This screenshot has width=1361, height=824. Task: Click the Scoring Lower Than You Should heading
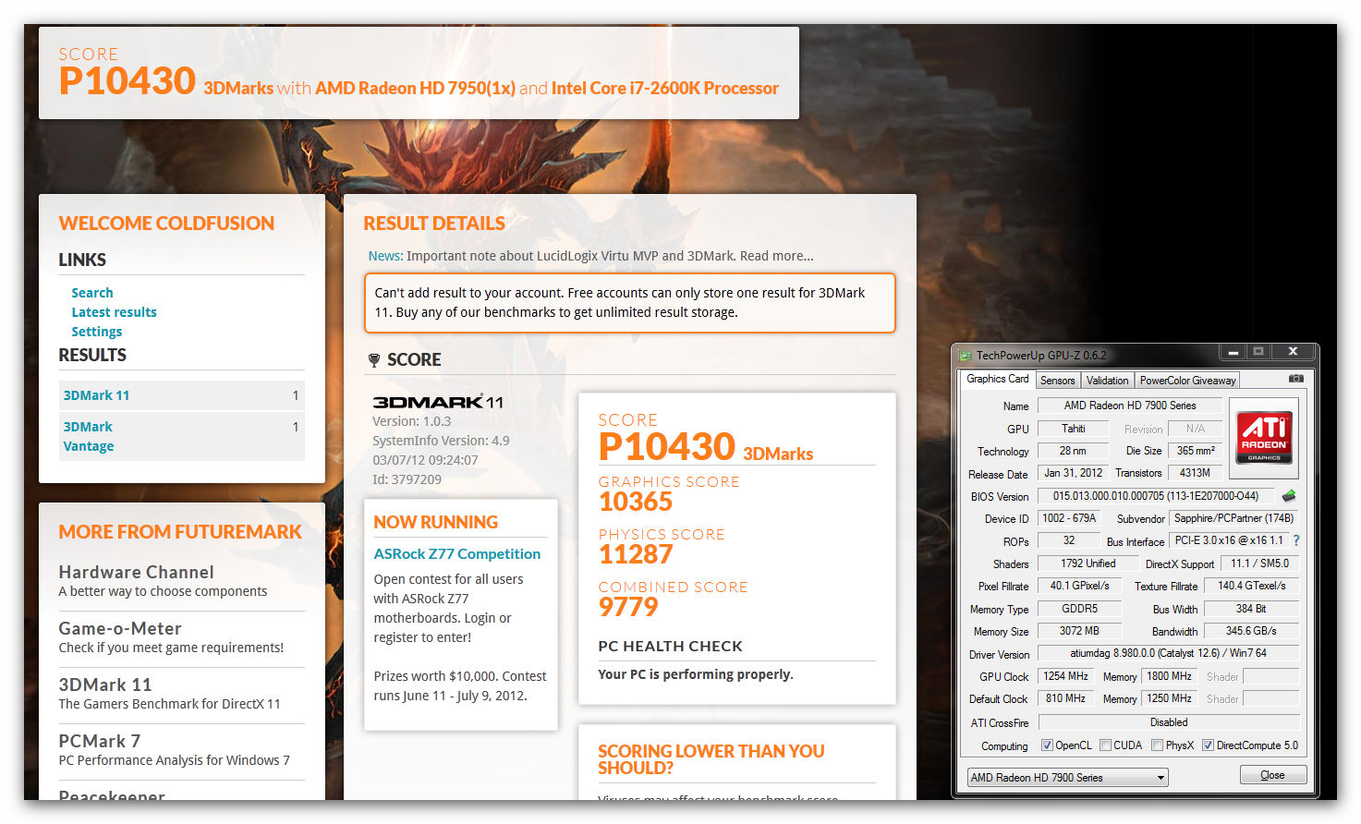tap(711, 759)
